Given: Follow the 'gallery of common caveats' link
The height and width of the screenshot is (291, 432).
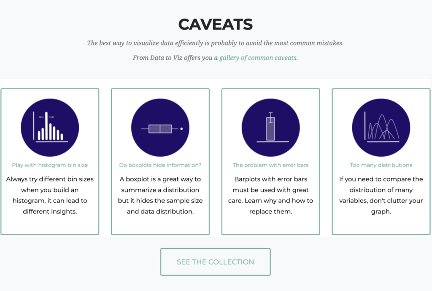Looking at the screenshot, I should [x=259, y=58].
